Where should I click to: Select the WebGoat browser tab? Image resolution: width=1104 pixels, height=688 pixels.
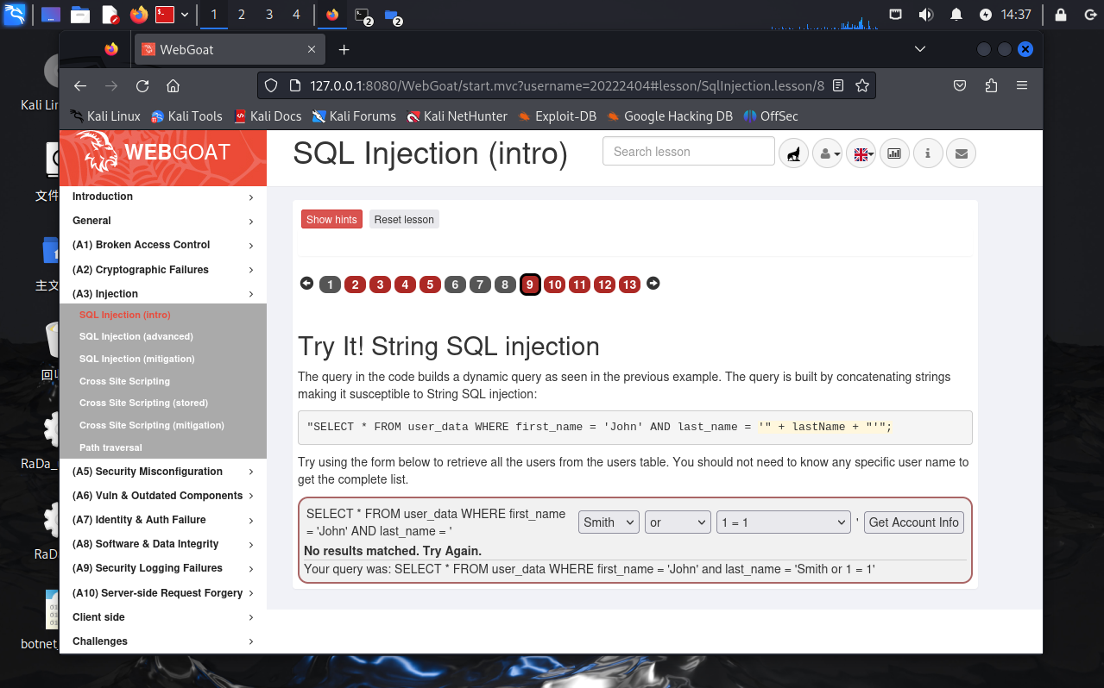[x=230, y=49]
